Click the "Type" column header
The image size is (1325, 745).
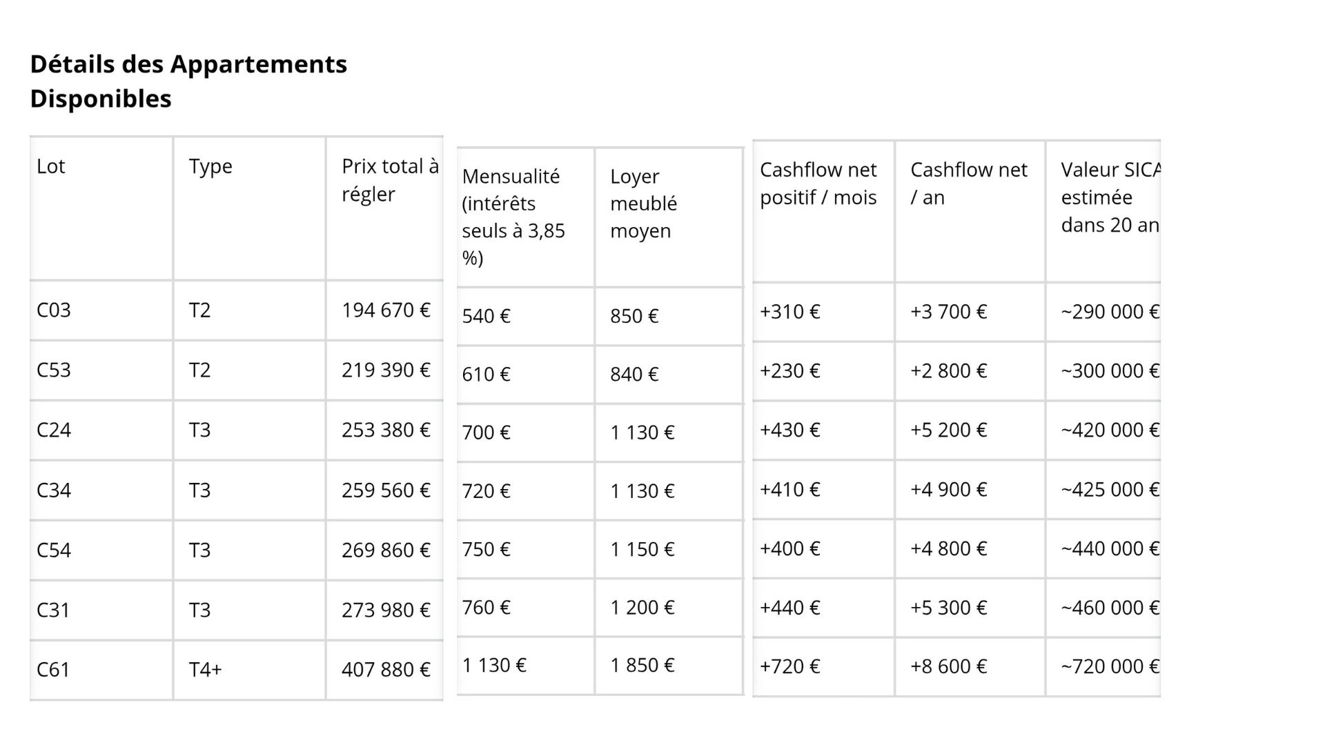click(210, 166)
